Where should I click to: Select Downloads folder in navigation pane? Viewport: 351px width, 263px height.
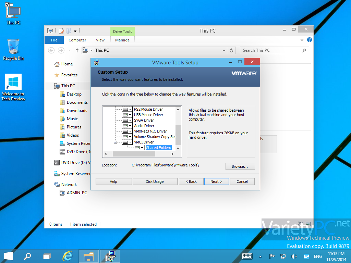click(77, 111)
